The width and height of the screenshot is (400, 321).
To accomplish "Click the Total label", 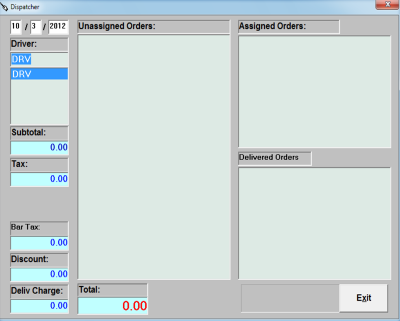I will [112, 290].
